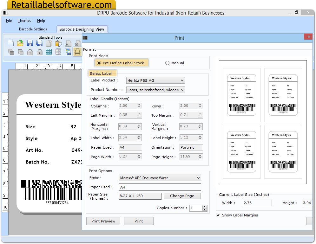
Task: Click the Paper used A4 field in Print Options
Action: pos(160,187)
